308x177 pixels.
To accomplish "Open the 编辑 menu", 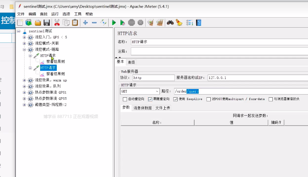I will pyautogui.click(x=32, y=14).
